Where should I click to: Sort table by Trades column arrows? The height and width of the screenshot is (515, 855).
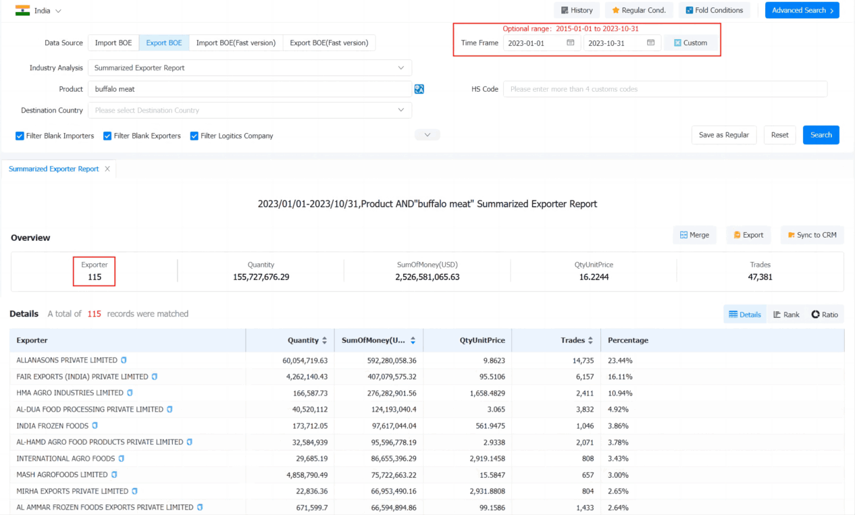coord(590,341)
